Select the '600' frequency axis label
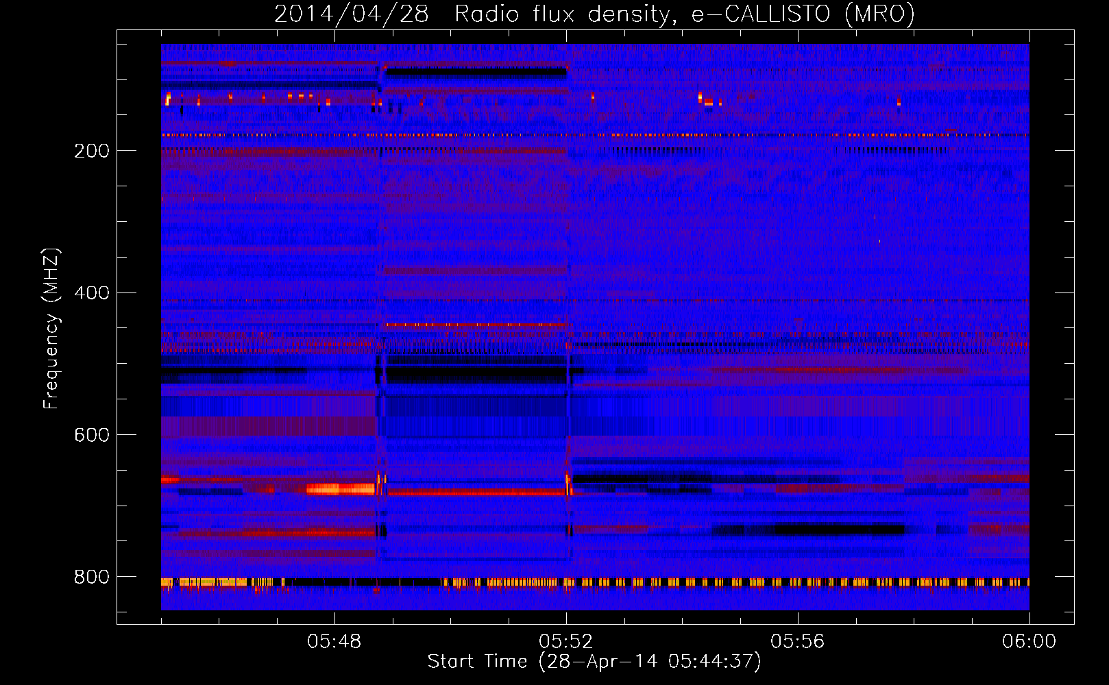 tap(91, 435)
